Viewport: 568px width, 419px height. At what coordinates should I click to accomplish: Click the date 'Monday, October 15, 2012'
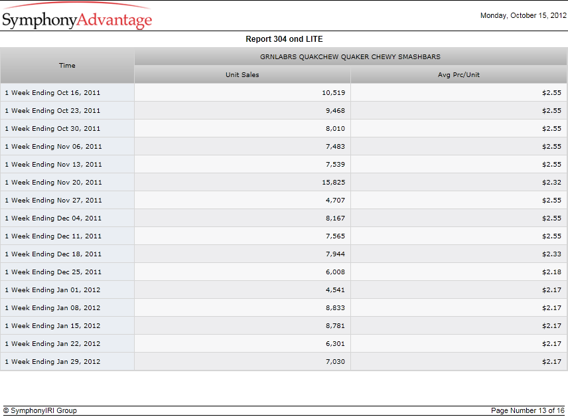tap(523, 15)
